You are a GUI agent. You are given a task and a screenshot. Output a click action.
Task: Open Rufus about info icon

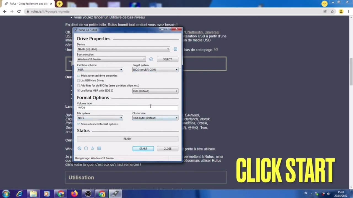pos(86,148)
